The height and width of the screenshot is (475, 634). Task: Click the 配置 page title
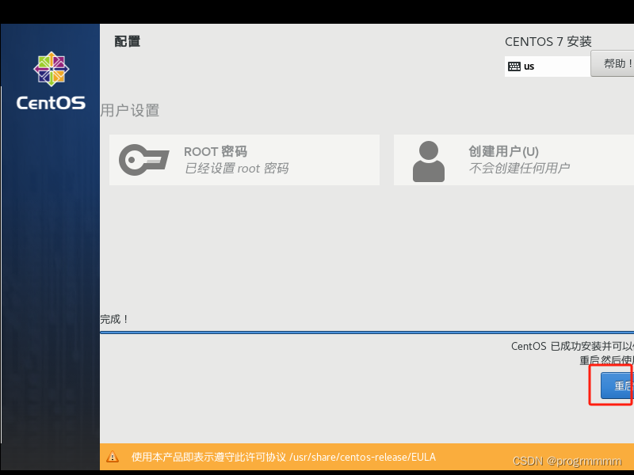[x=128, y=41]
